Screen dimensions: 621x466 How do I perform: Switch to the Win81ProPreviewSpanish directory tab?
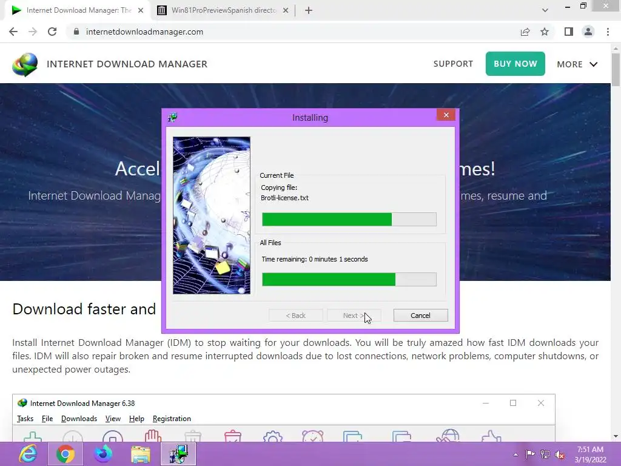click(x=223, y=10)
